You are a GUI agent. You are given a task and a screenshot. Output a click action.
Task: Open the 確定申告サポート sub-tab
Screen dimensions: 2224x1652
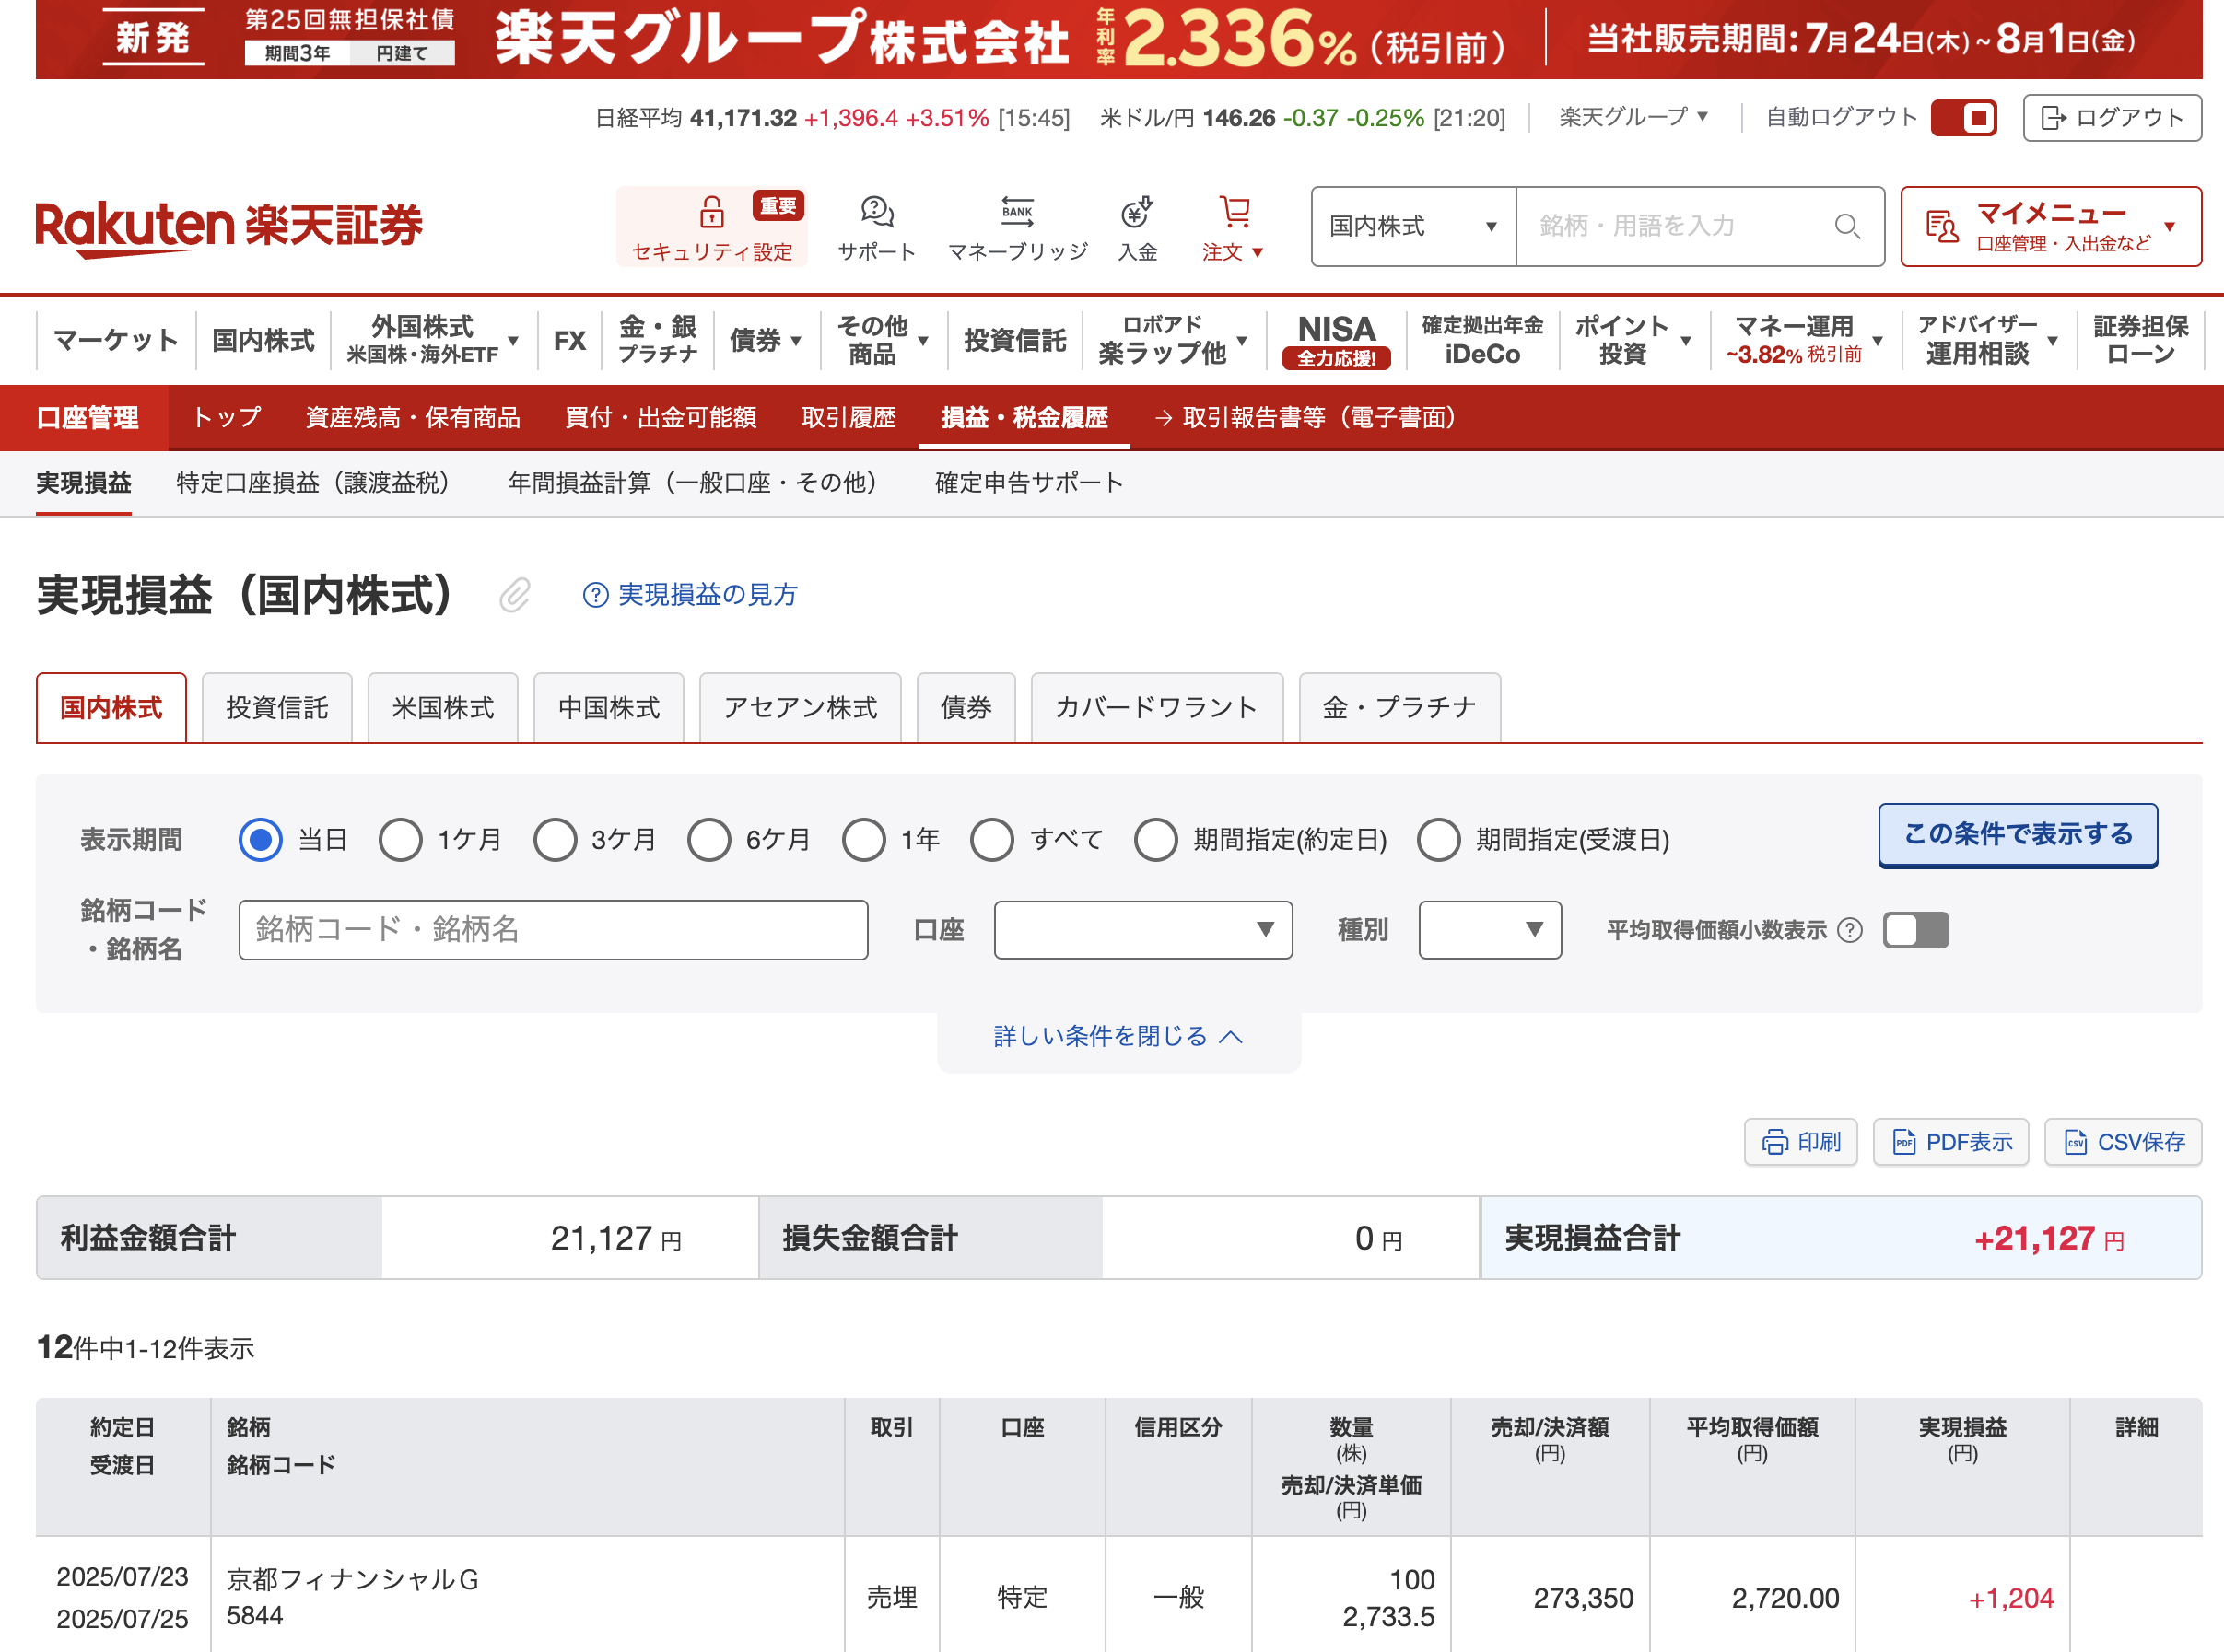point(1029,484)
